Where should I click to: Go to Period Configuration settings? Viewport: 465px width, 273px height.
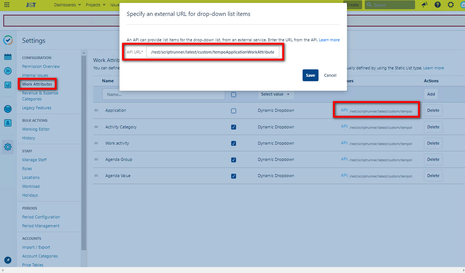tap(41, 217)
